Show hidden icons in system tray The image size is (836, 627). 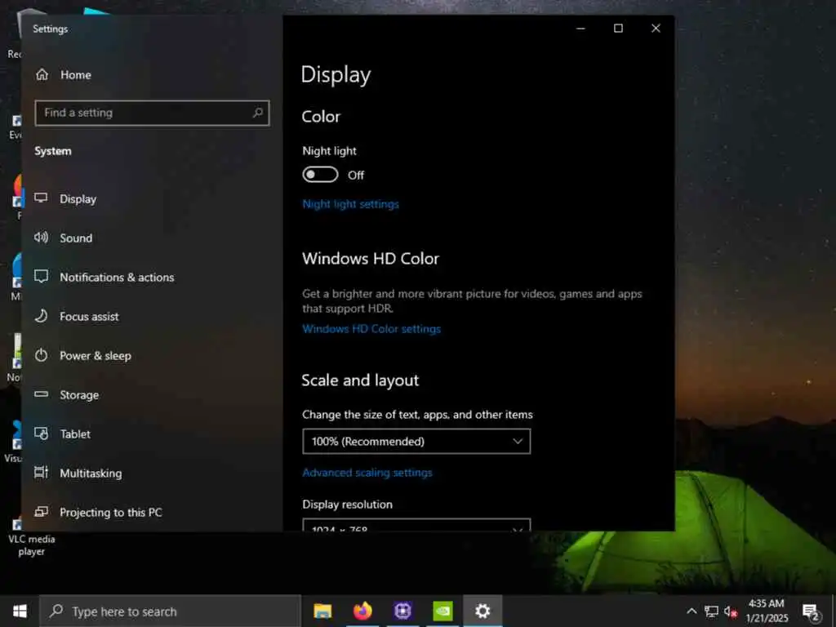[x=691, y=611]
